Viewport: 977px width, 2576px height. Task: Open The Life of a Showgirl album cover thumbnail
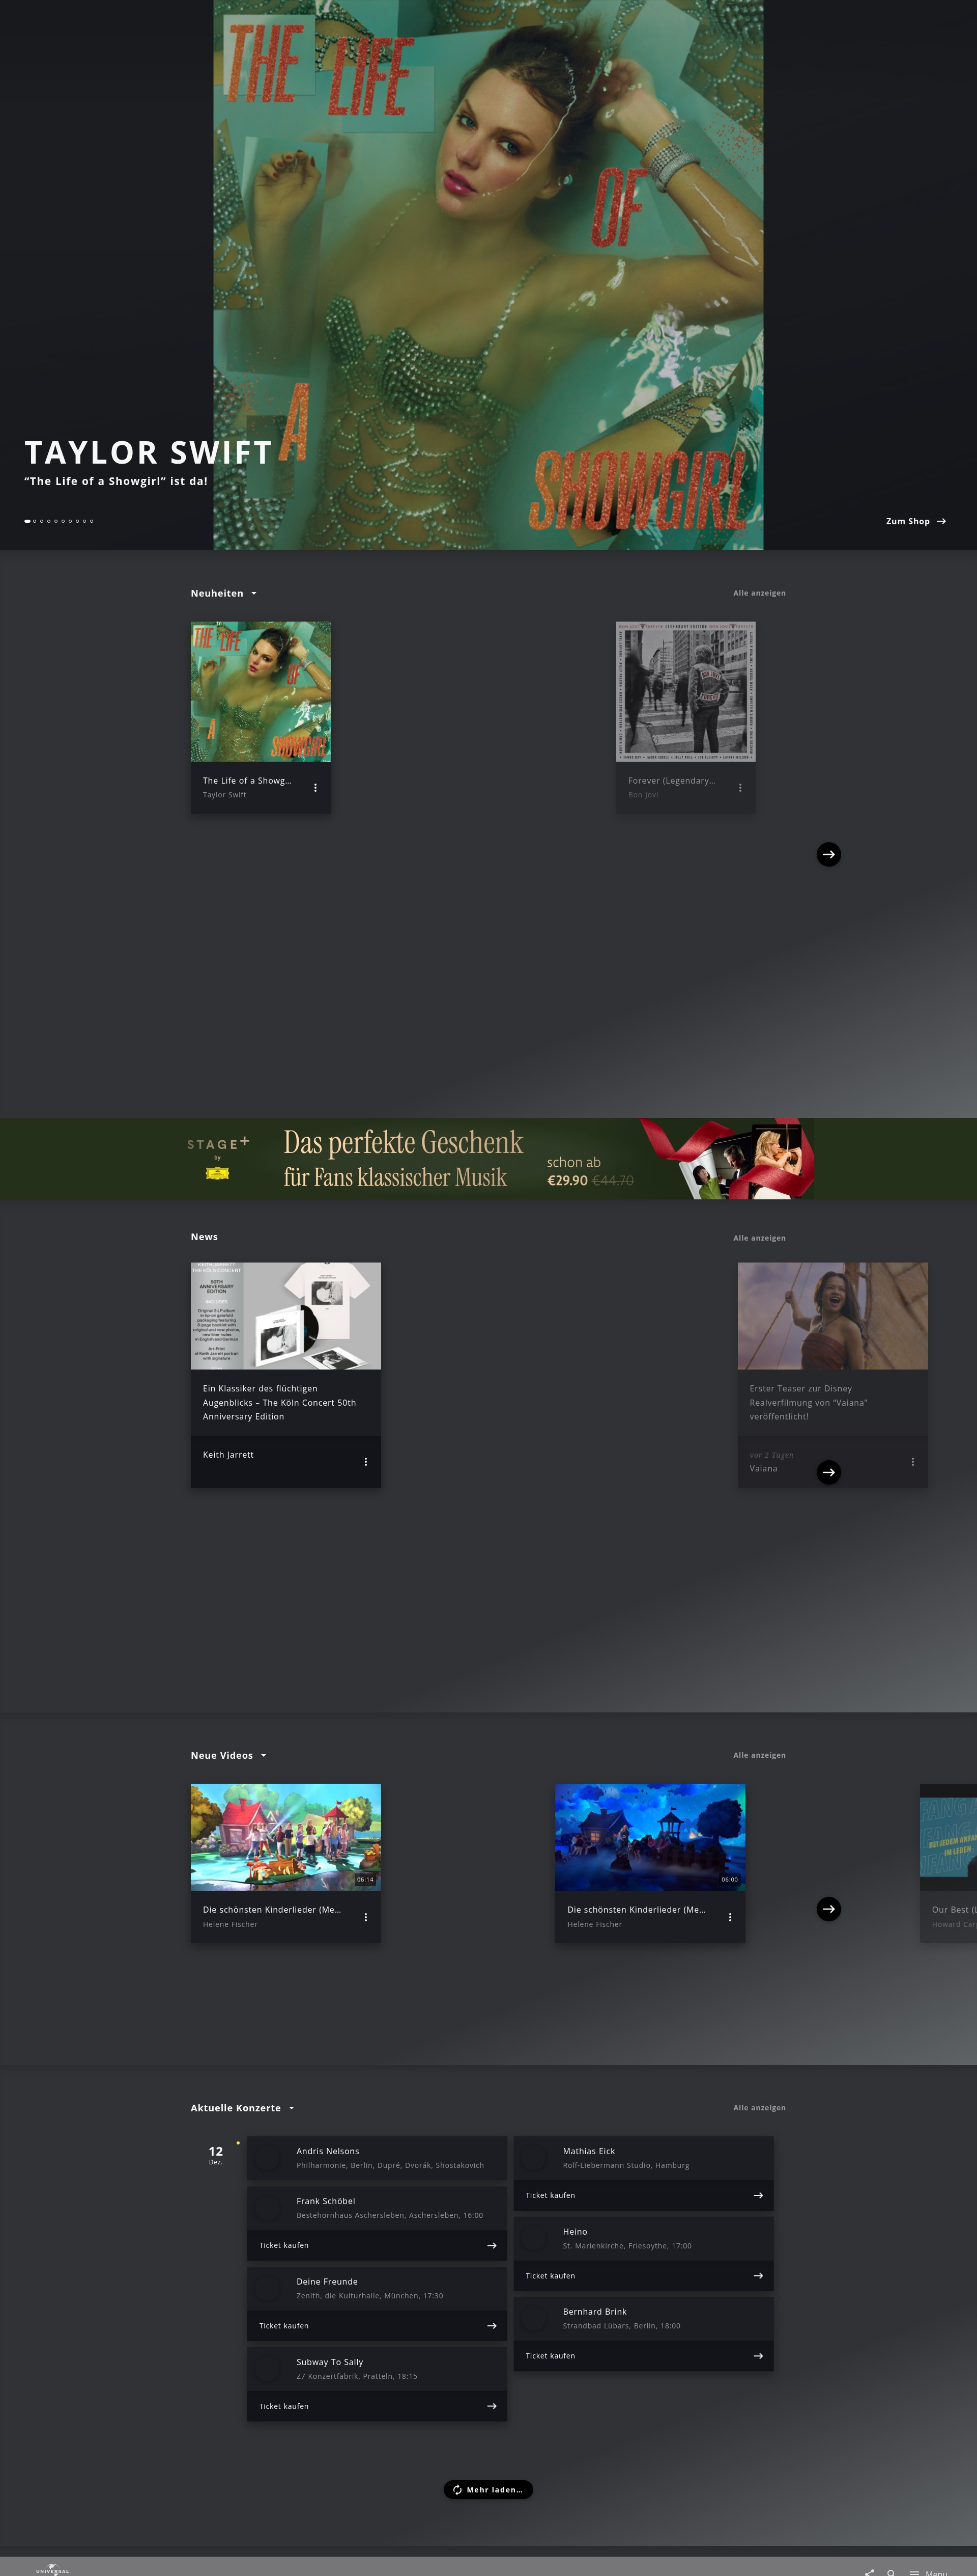pos(261,692)
